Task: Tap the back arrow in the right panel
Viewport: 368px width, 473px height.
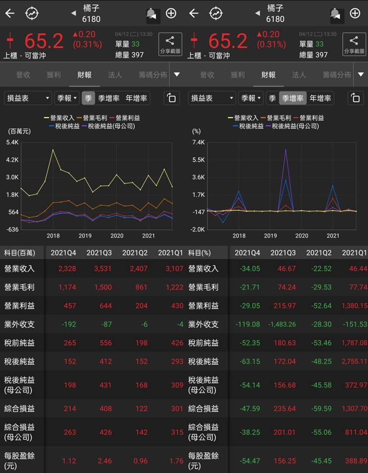Action: pos(193,13)
